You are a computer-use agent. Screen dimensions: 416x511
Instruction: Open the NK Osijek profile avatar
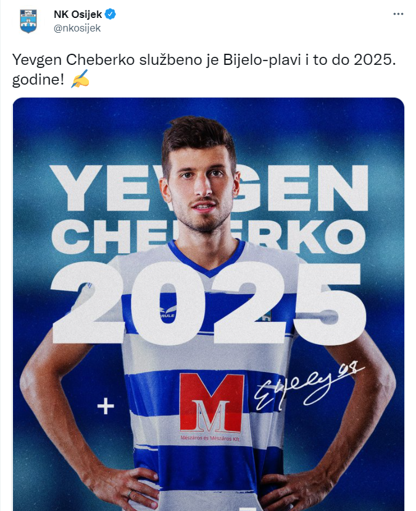click(x=28, y=22)
